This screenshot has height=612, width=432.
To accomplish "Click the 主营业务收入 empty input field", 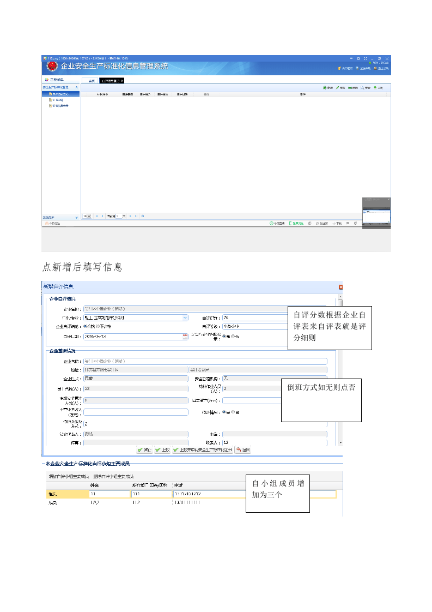I will [x=136, y=412].
